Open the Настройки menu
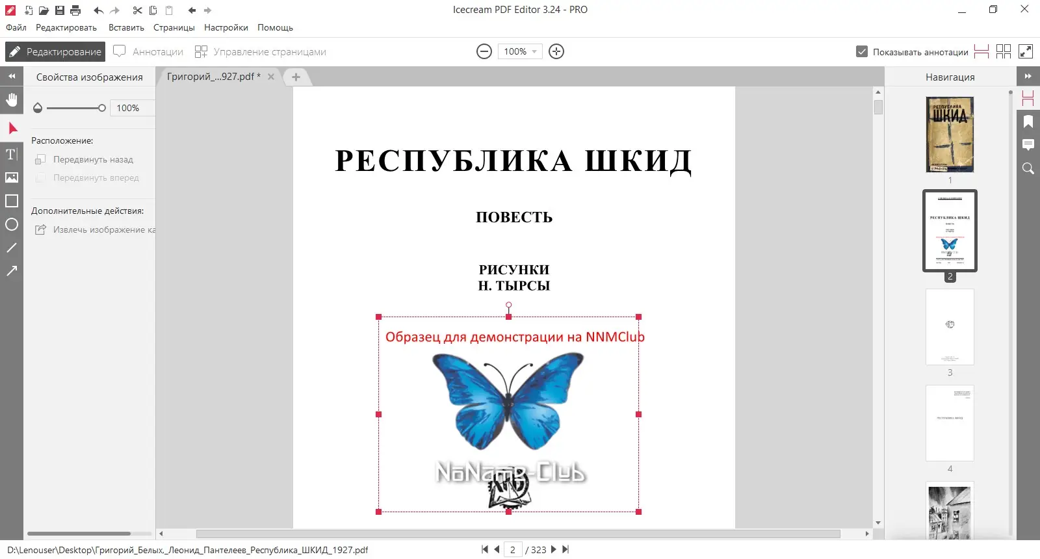The image size is (1040, 559). [x=226, y=27]
